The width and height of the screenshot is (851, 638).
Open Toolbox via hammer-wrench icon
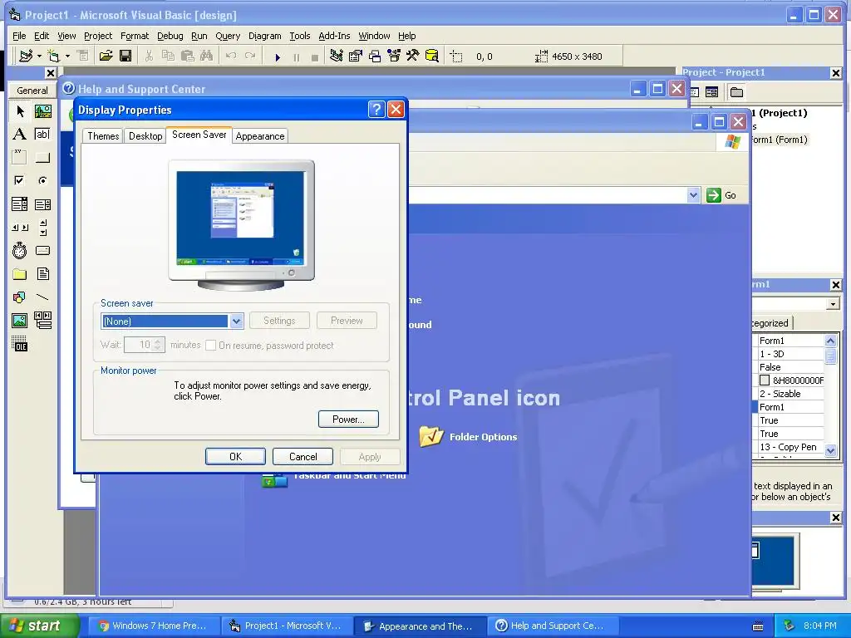(x=412, y=56)
